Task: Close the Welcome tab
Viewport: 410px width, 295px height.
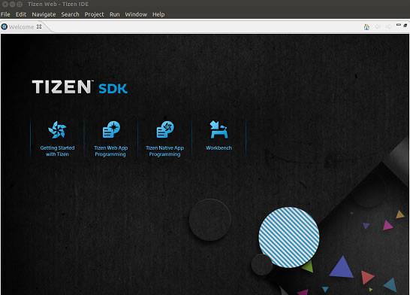Action: tap(39, 26)
